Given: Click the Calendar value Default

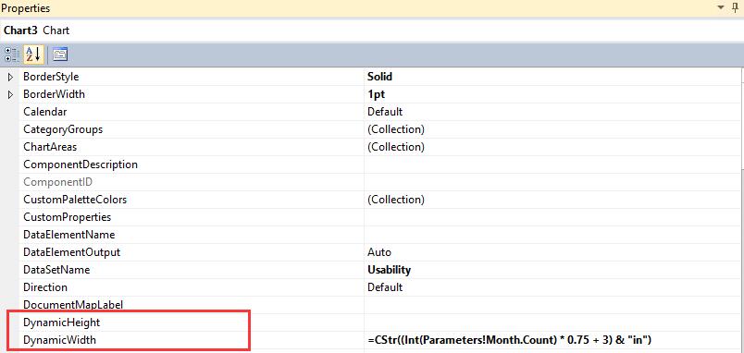Looking at the screenshot, I should [385, 112].
